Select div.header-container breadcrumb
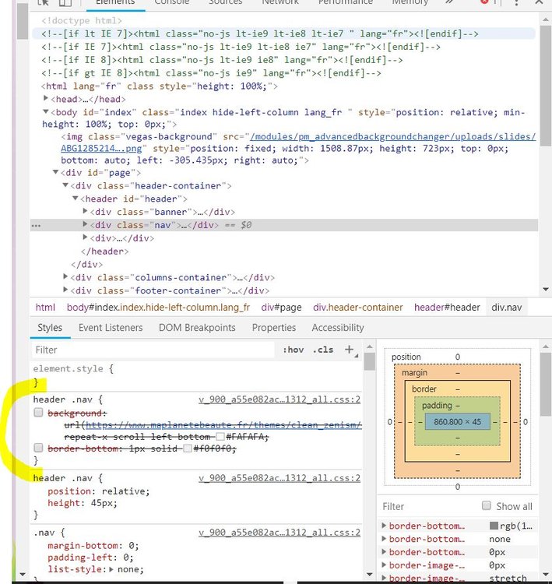This screenshot has width=552, height=584. (x=358, y=308)
